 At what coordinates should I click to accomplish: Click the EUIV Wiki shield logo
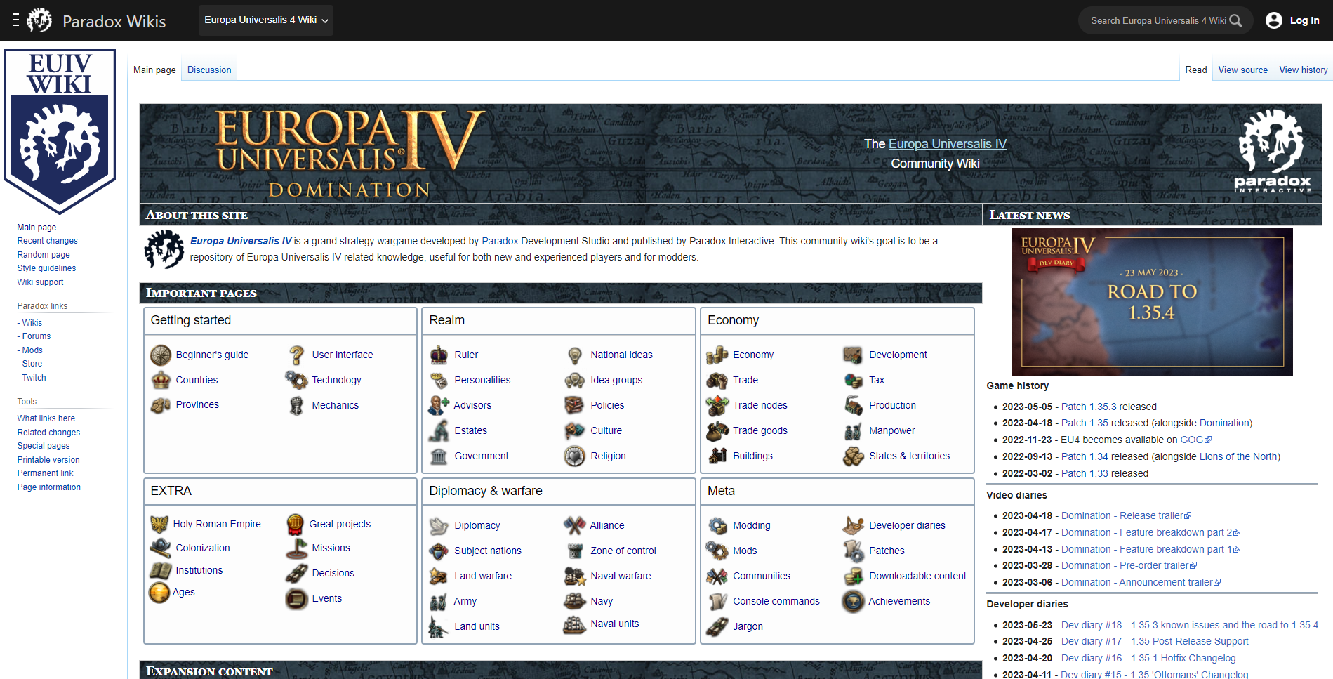(x=60, y=131)
